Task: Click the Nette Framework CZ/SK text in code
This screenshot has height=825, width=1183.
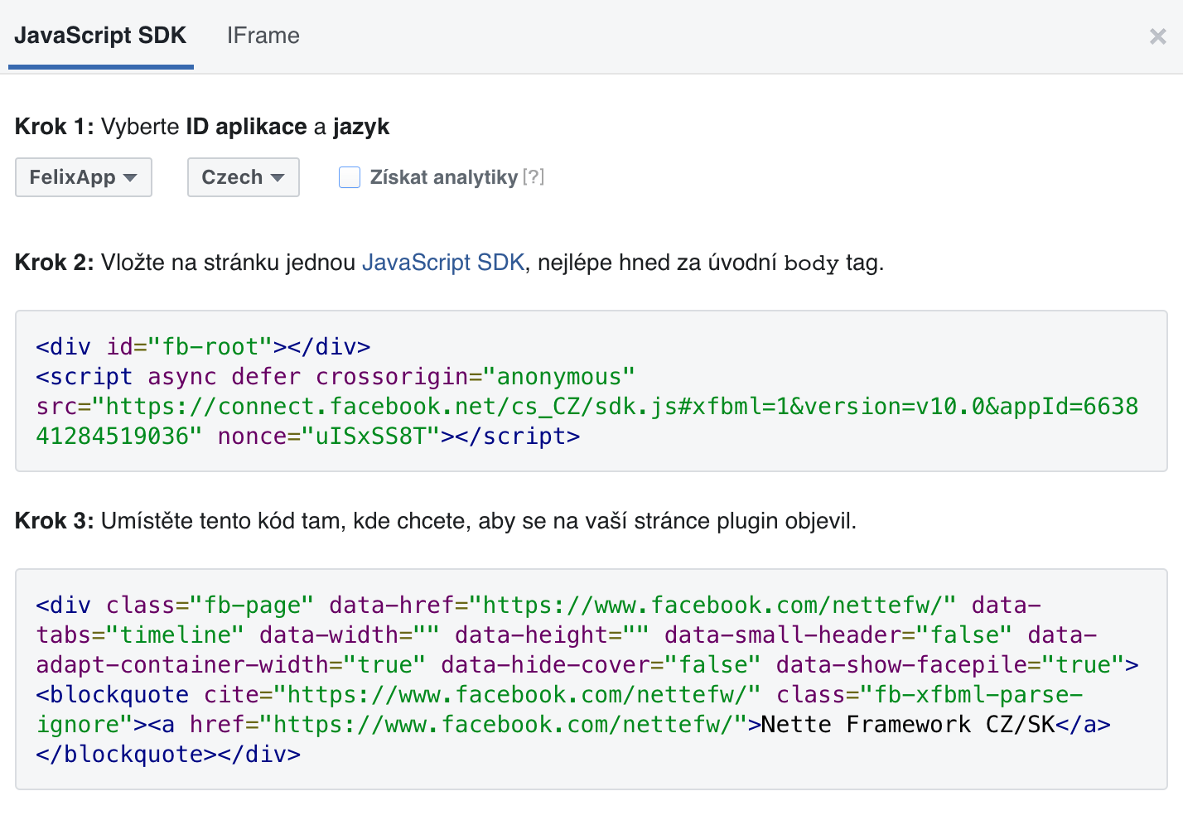Action: tap(908, 725)
